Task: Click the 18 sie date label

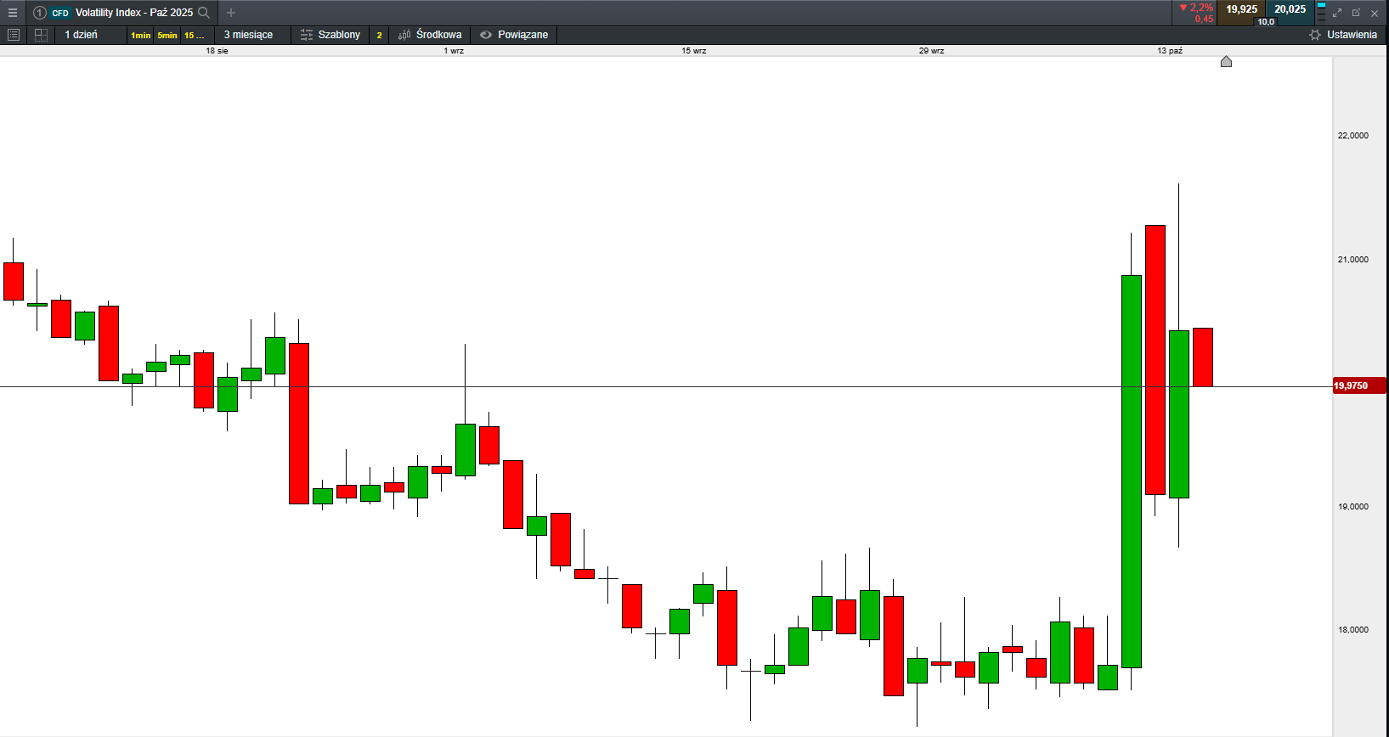Action: (x=217, y=51)
